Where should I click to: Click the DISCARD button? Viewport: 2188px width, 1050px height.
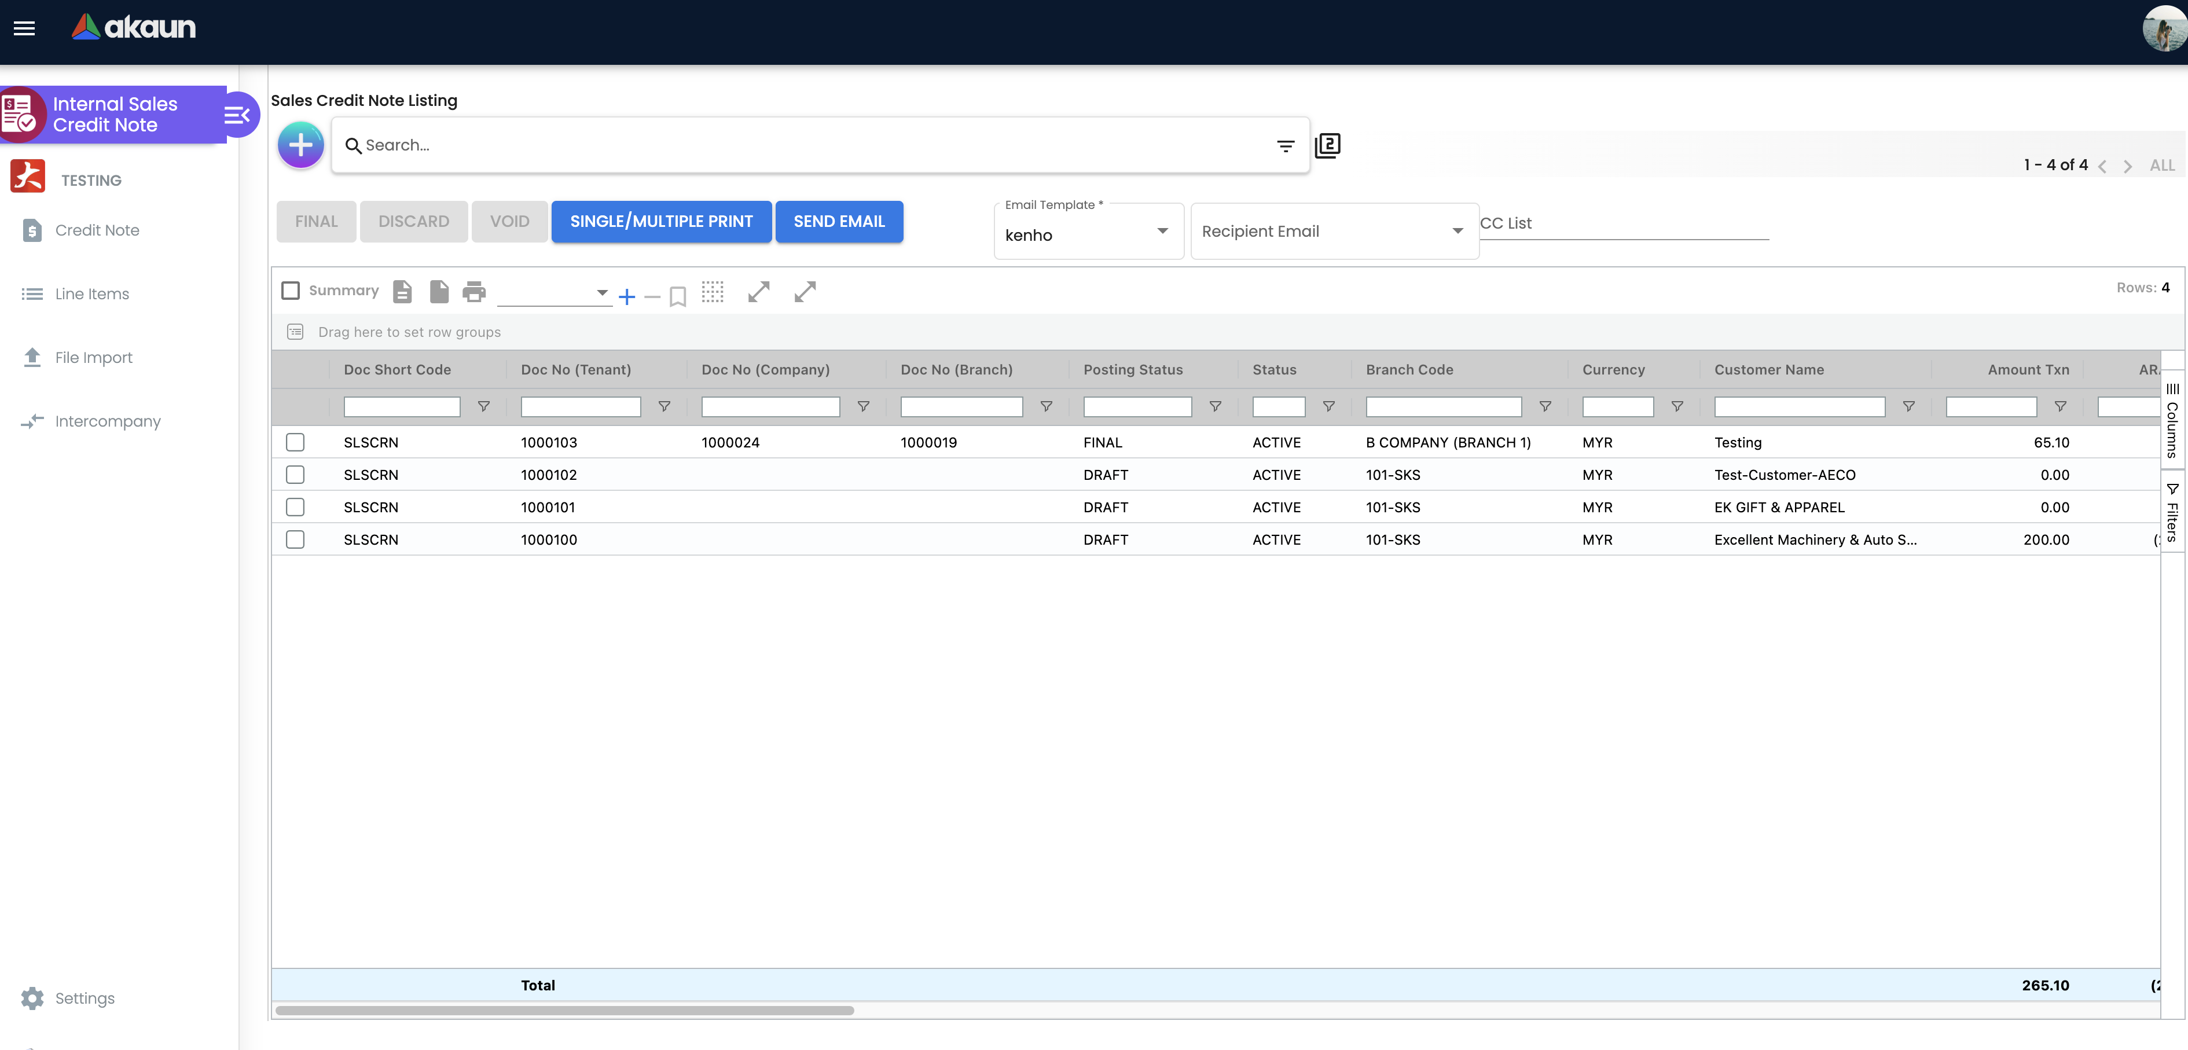tap(414, 222)
